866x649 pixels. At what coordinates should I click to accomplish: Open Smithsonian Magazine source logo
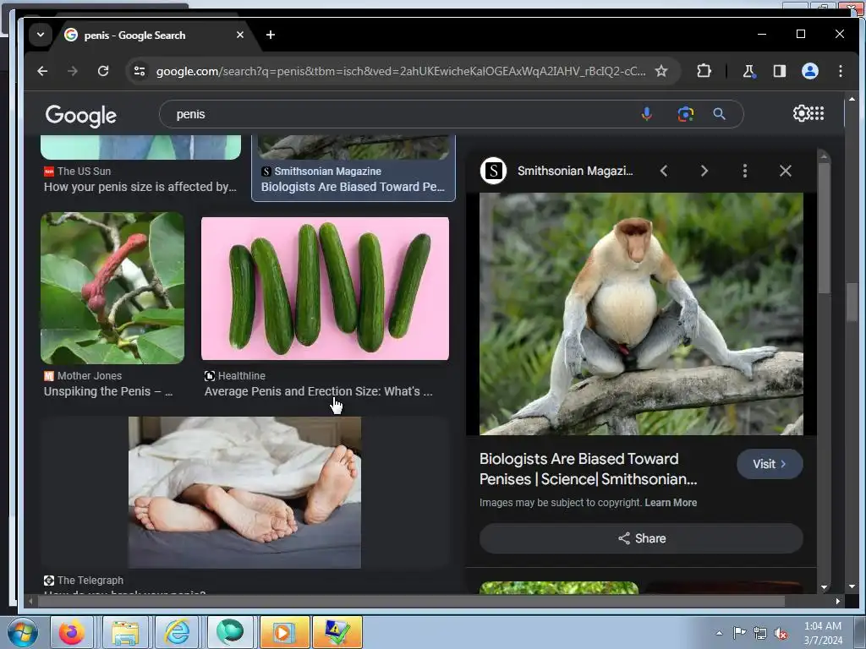493,171
